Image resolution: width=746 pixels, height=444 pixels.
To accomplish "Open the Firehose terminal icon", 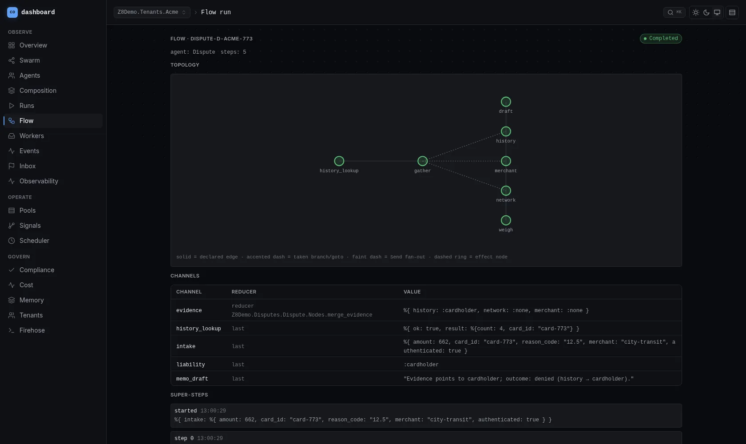I will pyautogui.click(x=12, y=330).
